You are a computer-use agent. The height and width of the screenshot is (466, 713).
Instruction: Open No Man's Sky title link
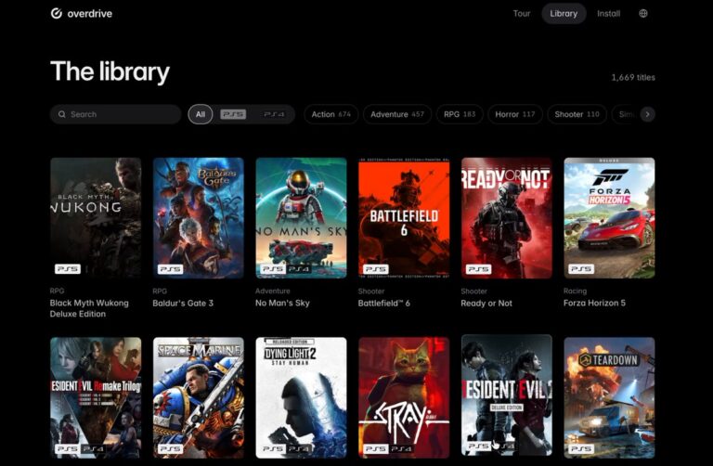click(x=282, y=304)
